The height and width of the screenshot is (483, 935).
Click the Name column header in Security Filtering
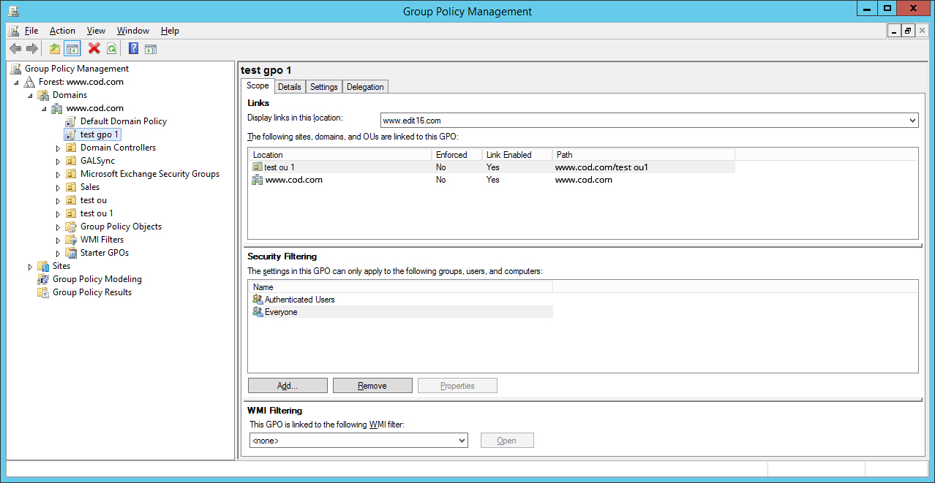400,287
